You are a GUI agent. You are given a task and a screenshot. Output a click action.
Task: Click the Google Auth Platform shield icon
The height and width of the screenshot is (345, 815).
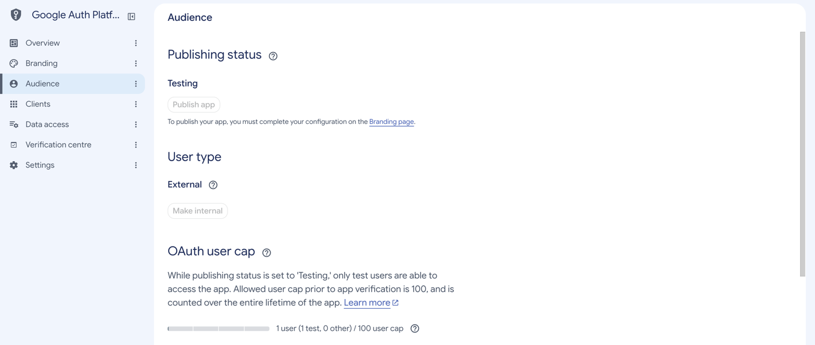tap(16, 15)
